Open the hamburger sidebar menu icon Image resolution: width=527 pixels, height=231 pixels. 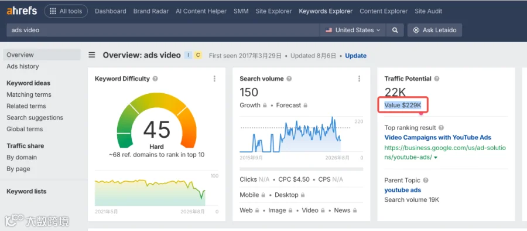point(92,55)
